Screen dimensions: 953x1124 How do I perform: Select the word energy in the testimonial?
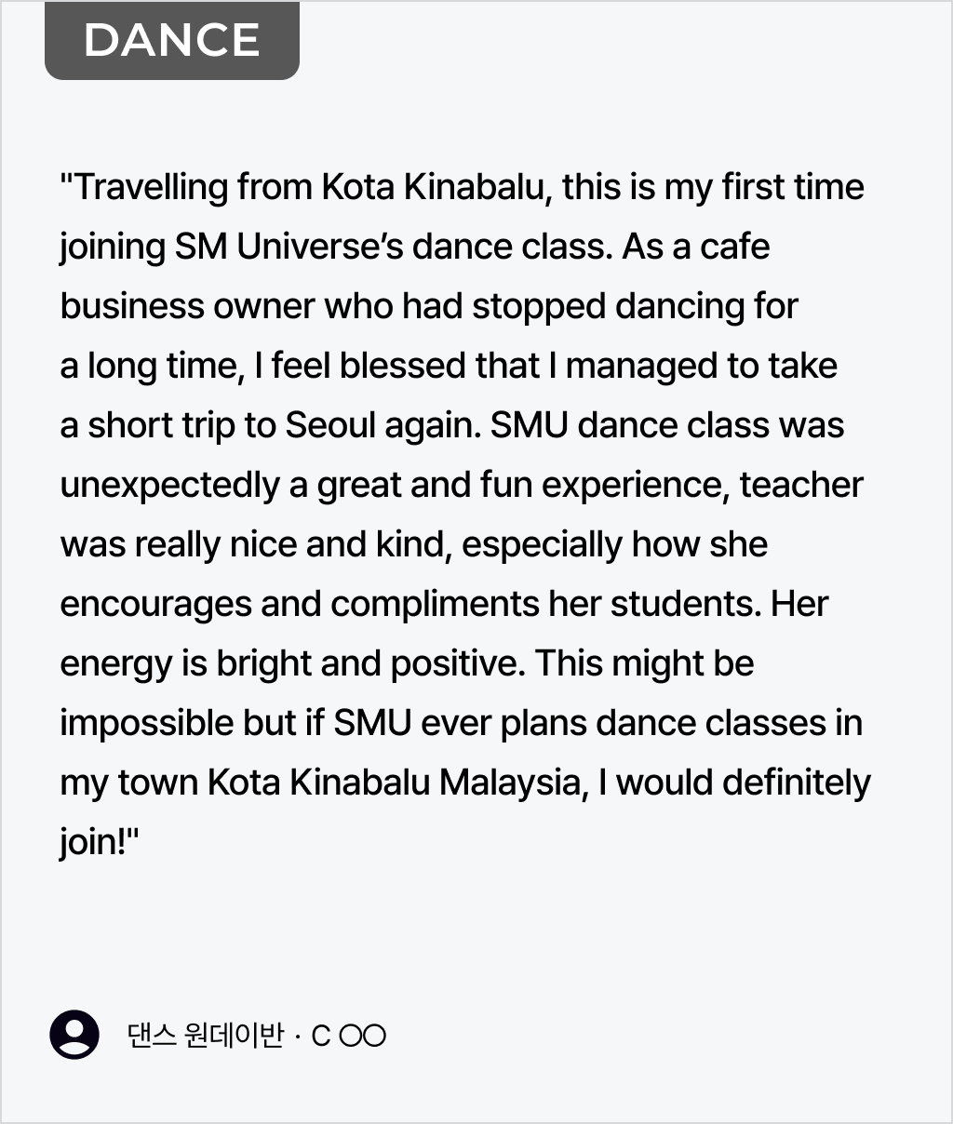[x=116, y=665]
